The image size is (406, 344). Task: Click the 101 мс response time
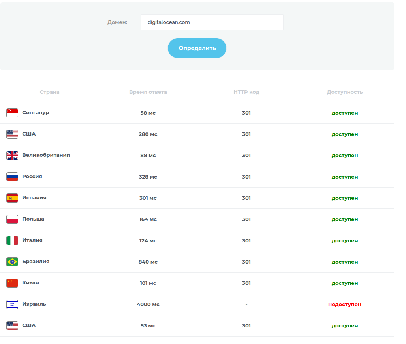coord(148,283)
